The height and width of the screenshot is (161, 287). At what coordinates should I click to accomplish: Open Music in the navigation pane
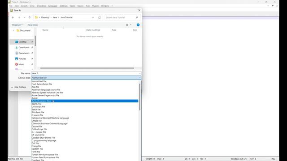(x=21, y=64)
